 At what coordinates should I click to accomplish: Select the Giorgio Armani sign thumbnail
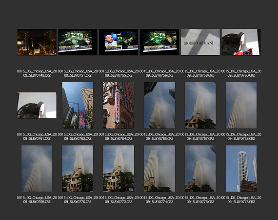pyautogui.click(x=200, y=43)
